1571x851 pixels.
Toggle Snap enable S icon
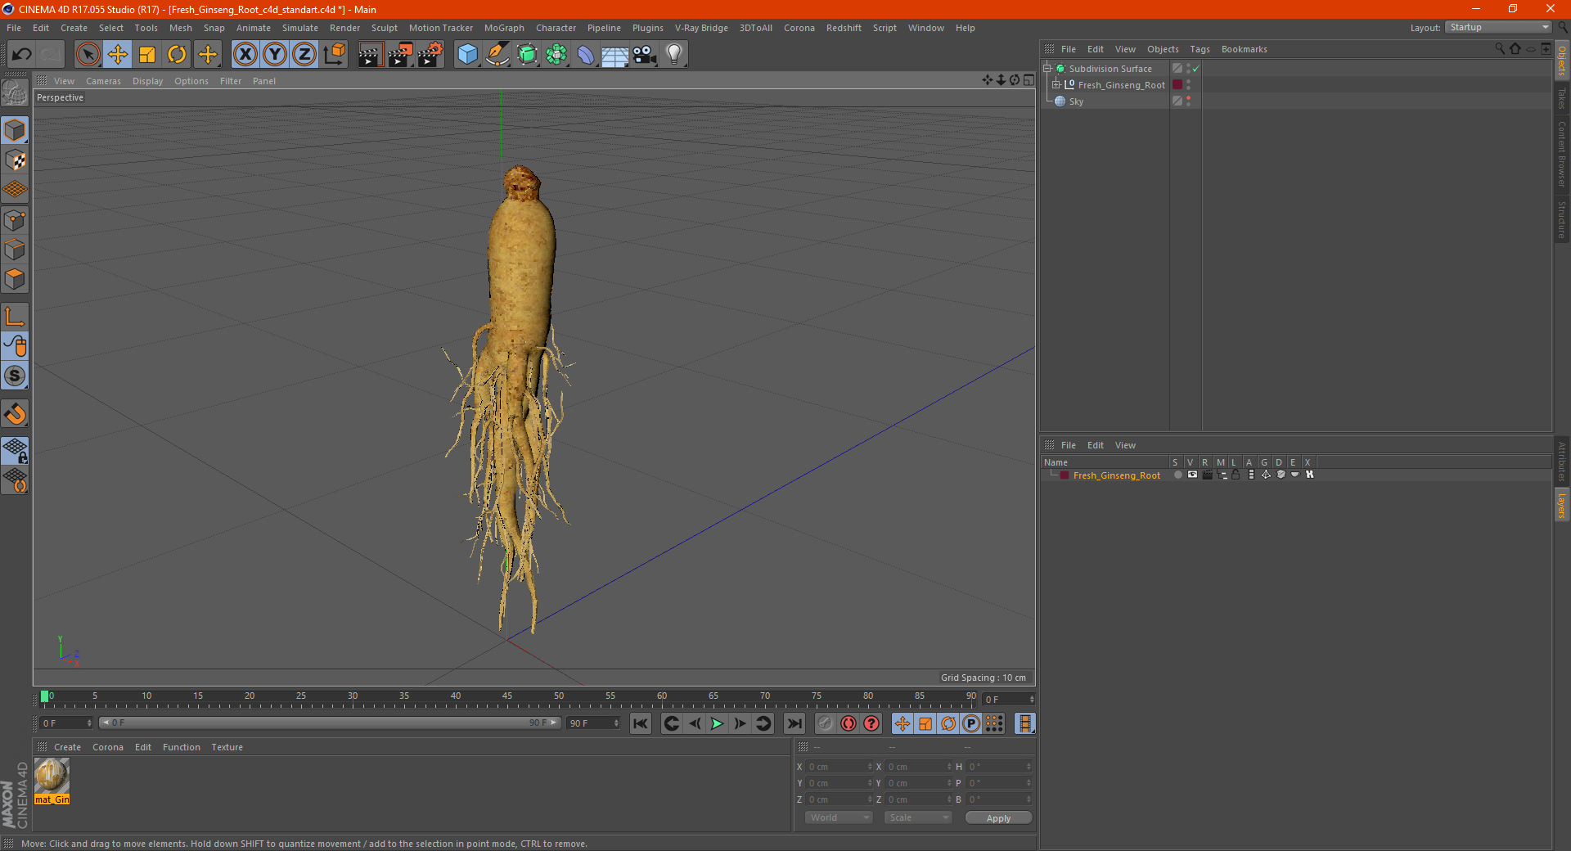pos(15,376)
